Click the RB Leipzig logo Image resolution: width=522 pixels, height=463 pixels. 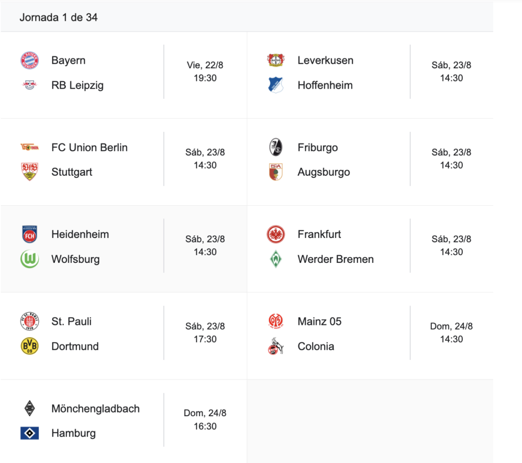pyautogui.click(x=30, y=85)
